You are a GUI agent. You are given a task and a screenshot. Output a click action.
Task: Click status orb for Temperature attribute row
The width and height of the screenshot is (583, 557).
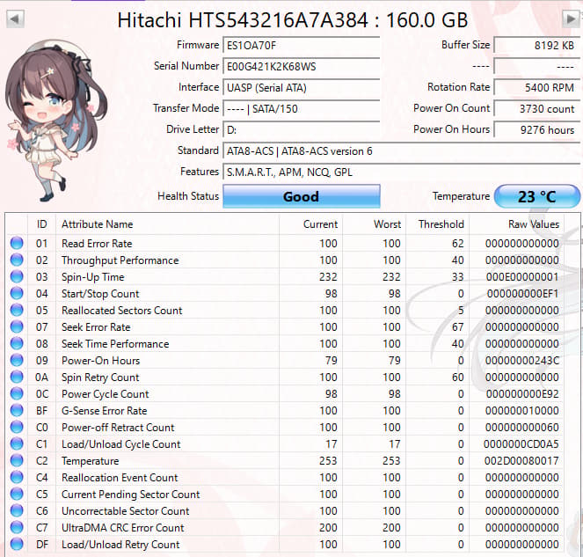(17, 460)
